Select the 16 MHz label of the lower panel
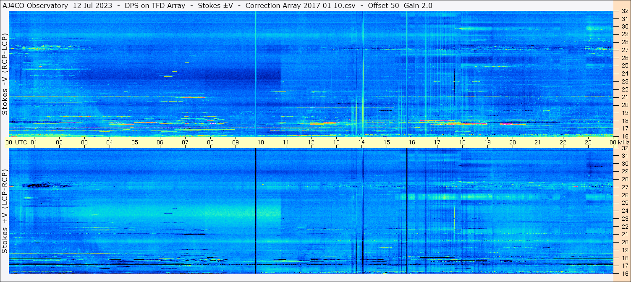The image size is (631, 282). 625,273
